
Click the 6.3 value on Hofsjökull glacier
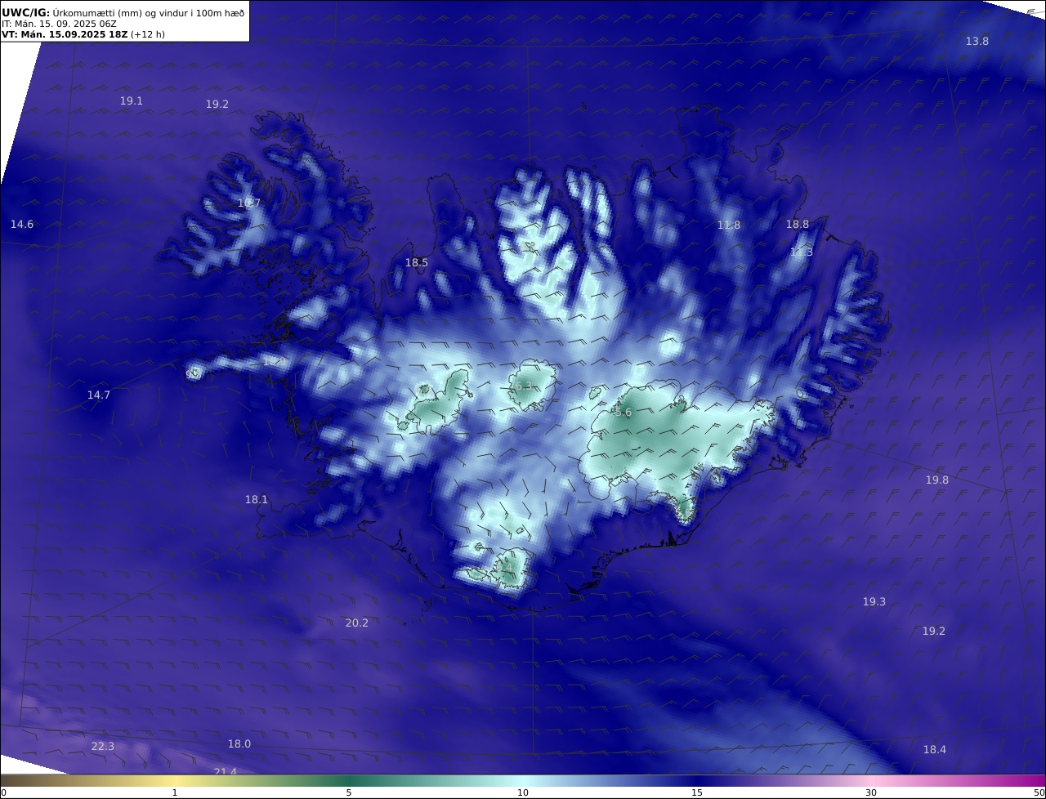[524, 386]
